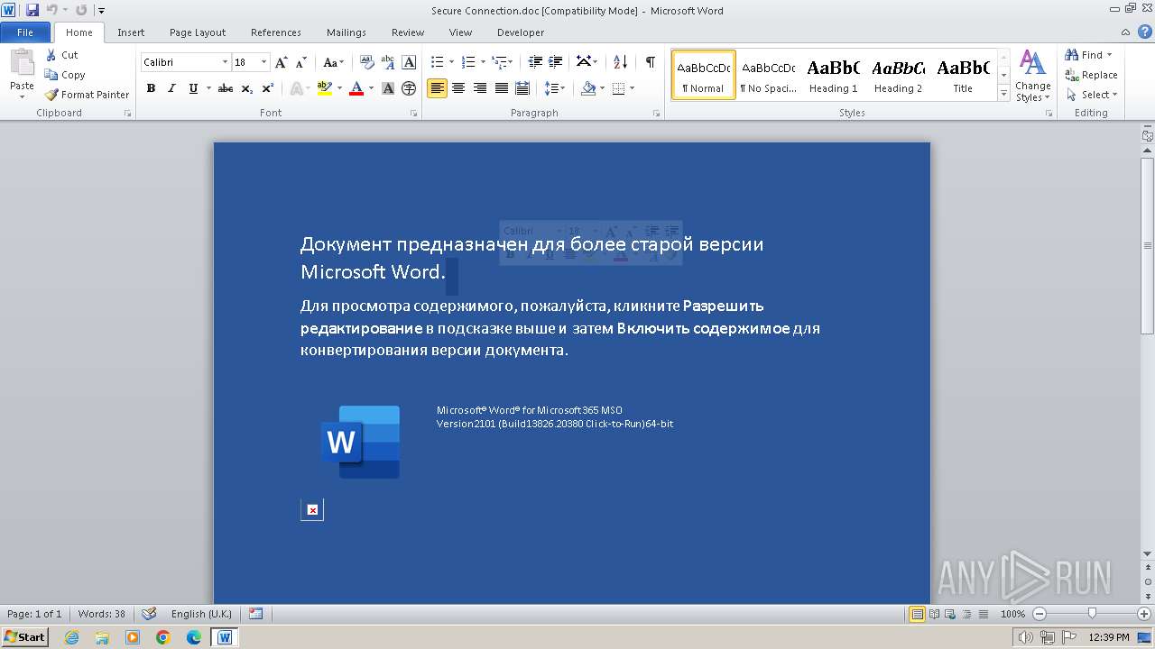Click the English (U.K.) language indicator
The height and width of the screenshot is (649, 1155).
[201, 614]
